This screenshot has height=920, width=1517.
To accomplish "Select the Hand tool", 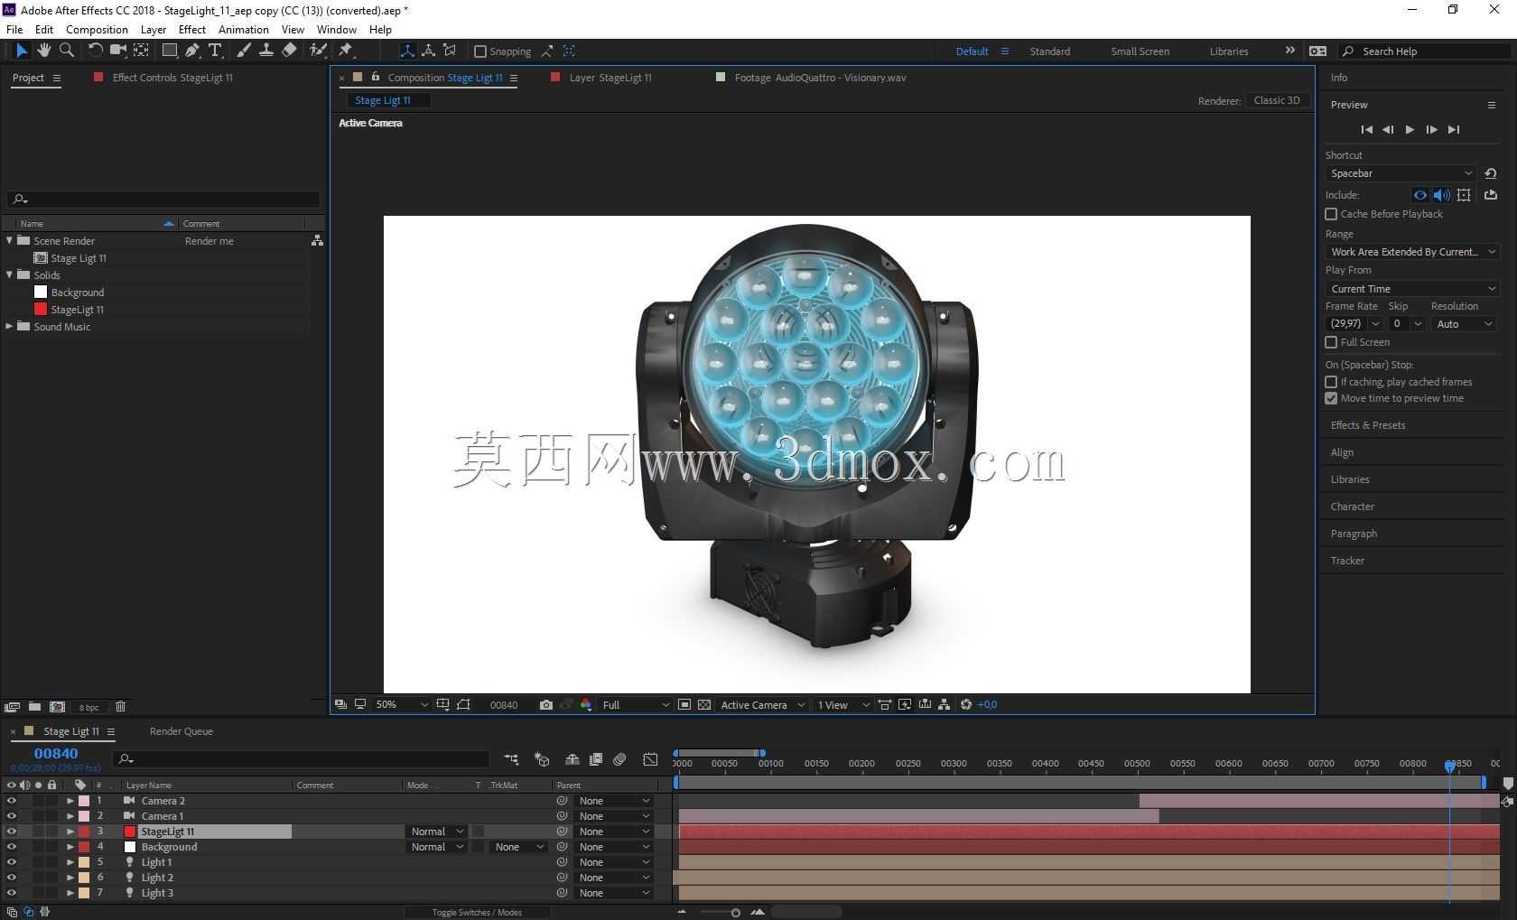I will pyautogui.click(x=43, y=51).
